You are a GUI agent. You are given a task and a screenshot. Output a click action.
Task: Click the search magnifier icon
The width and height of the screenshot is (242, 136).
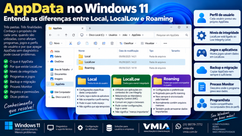tap(187, 35)
